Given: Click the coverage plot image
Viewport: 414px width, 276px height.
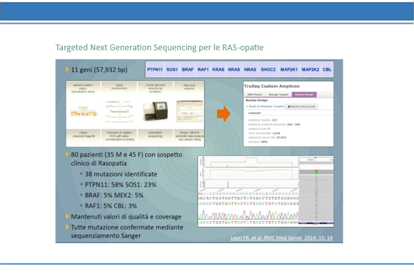Looking at the screenshot, I should 248,163.
